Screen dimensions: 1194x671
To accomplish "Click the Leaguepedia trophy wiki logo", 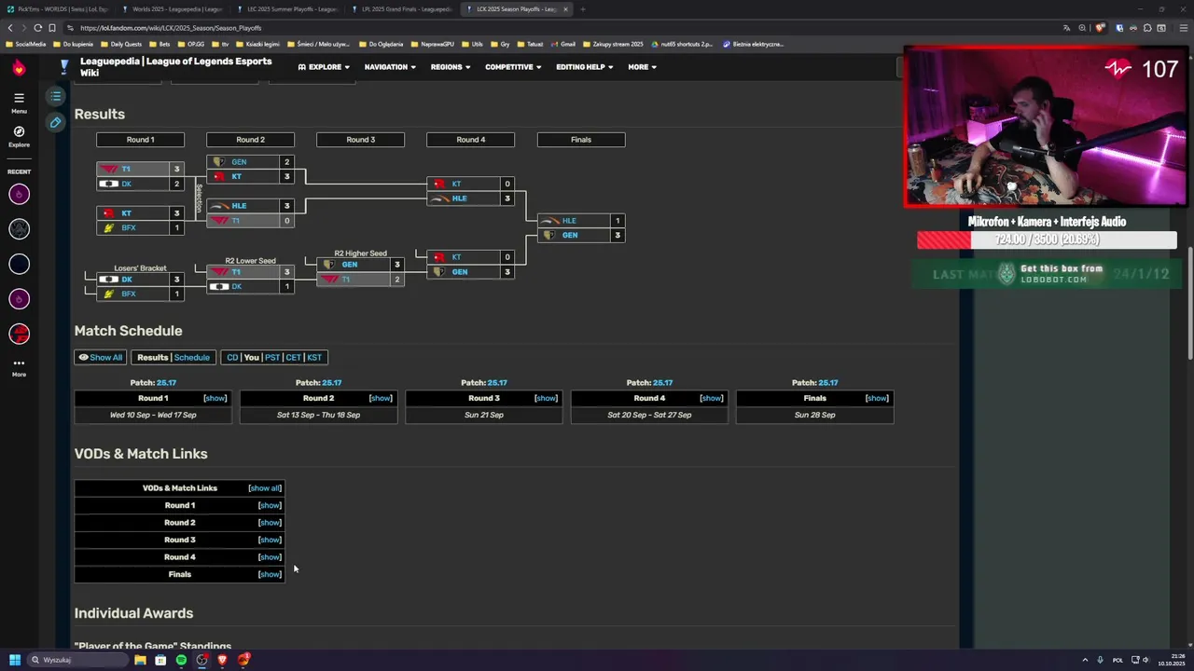I will [63, 66].
